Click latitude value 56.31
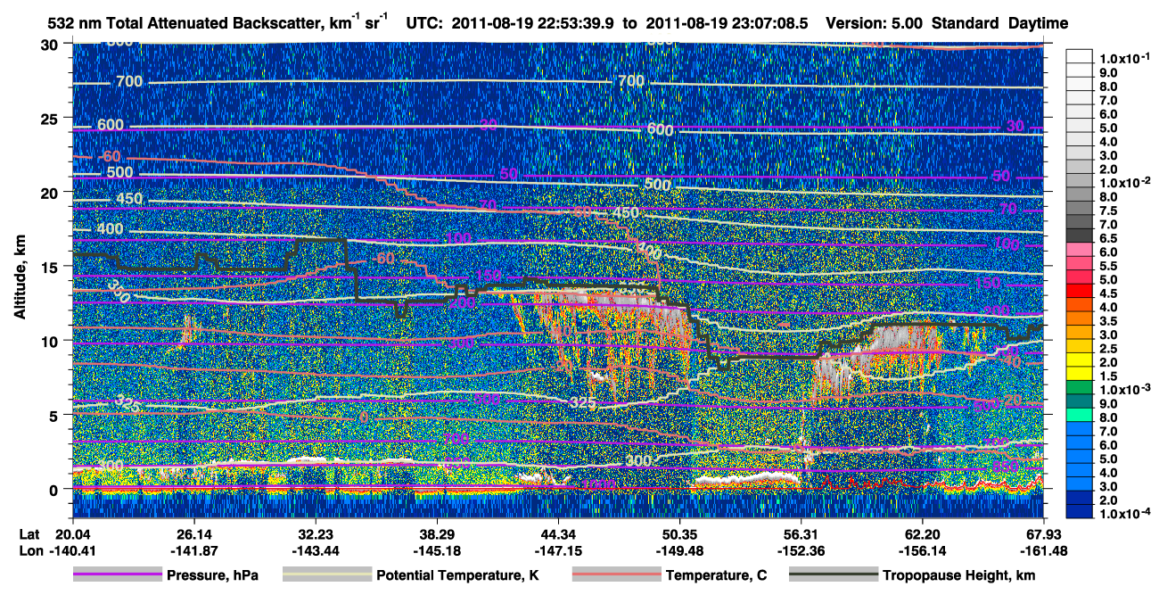This screenshot has height=595, width=1159. click(801, 533)
